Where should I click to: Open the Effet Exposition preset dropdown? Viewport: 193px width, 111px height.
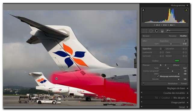[165, 41]
